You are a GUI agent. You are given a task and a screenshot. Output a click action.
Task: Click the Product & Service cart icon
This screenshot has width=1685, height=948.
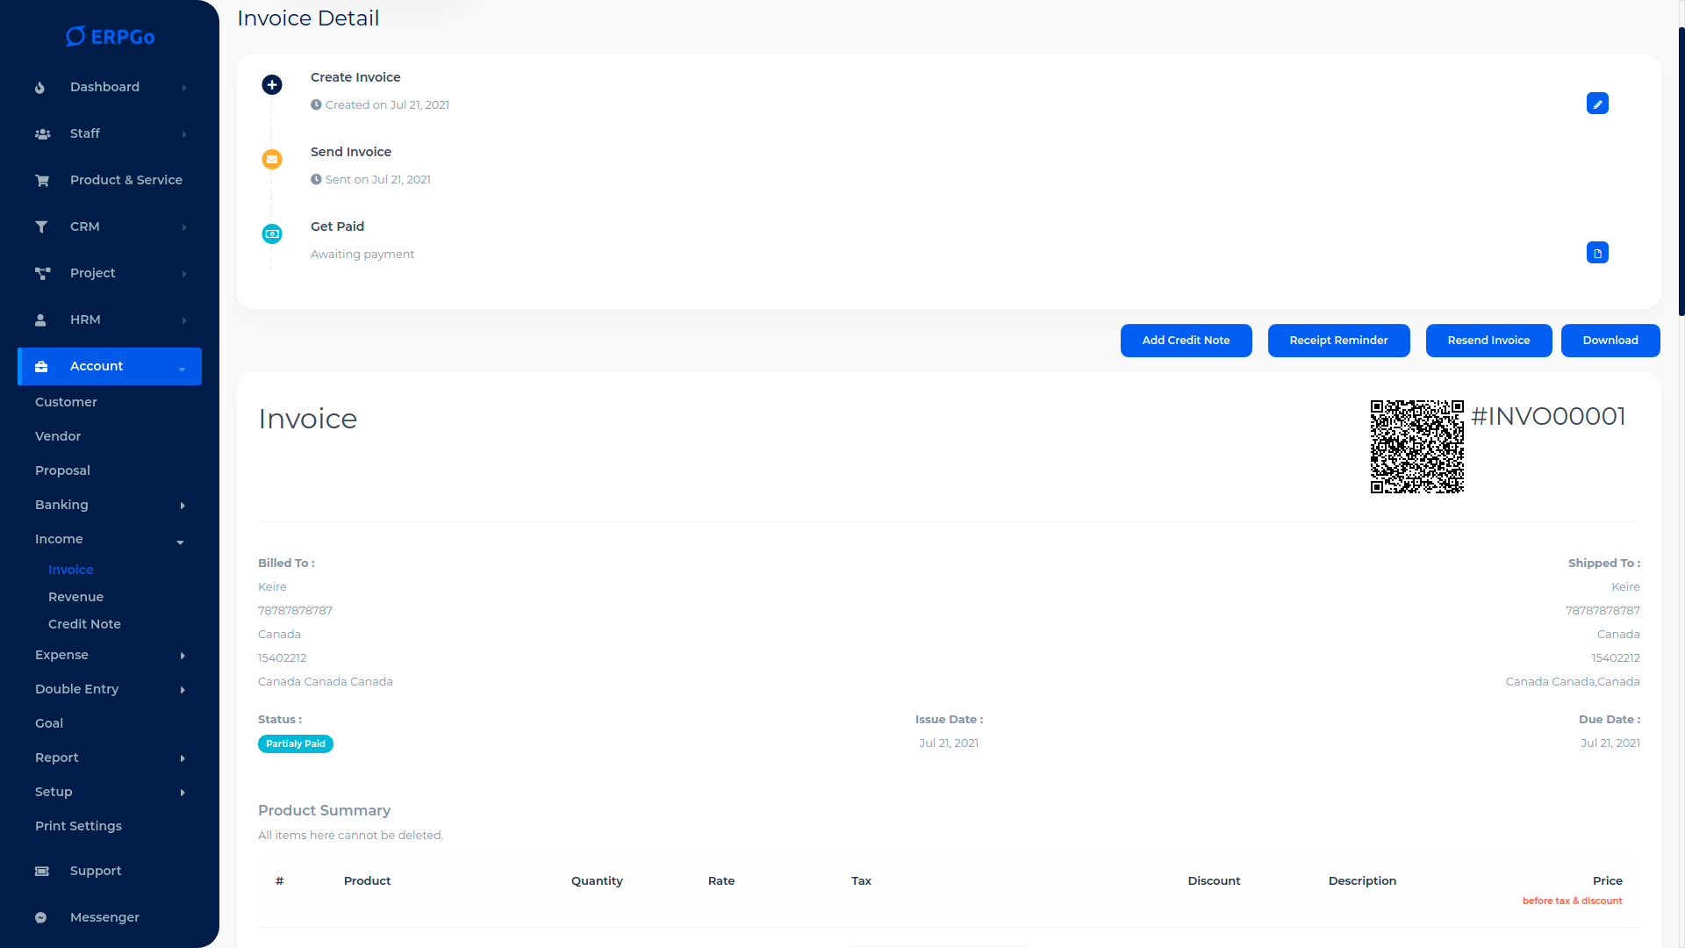click(x=42, y=181)
